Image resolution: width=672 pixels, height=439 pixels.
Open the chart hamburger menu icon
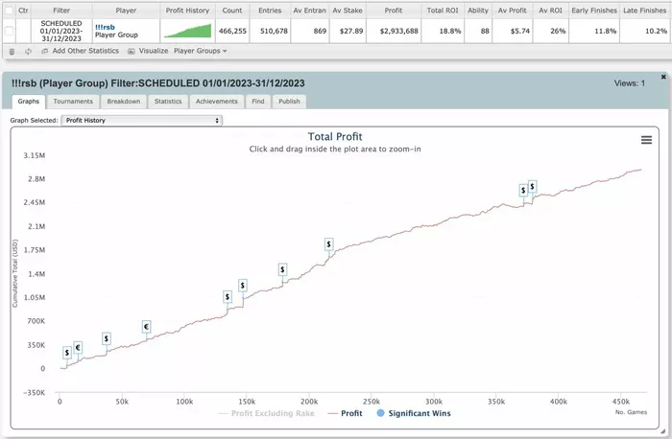pos(646,140)
